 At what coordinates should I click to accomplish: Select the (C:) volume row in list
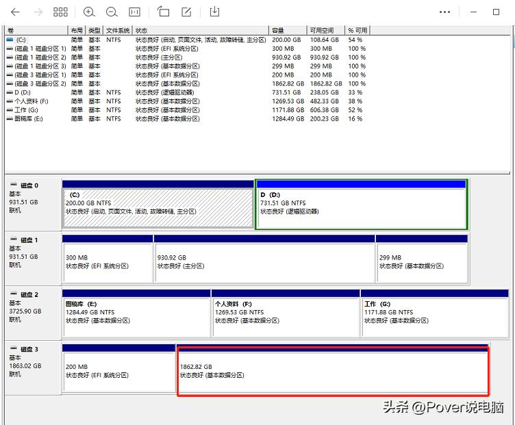point(20,40)
